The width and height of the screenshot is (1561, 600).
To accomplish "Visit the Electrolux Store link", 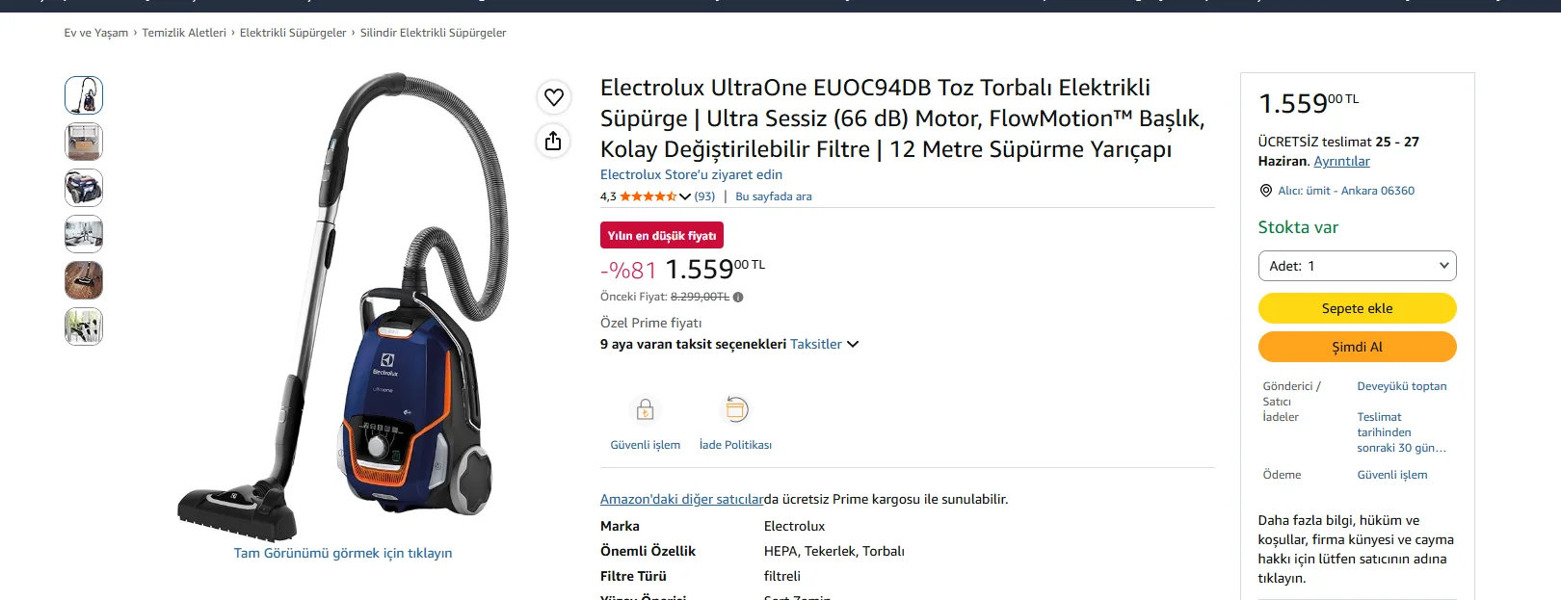I will [691, 174].
